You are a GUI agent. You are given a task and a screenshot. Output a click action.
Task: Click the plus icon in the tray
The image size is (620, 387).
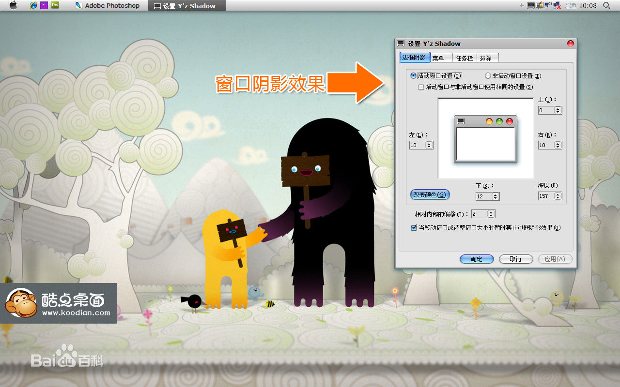coord(522,5)
